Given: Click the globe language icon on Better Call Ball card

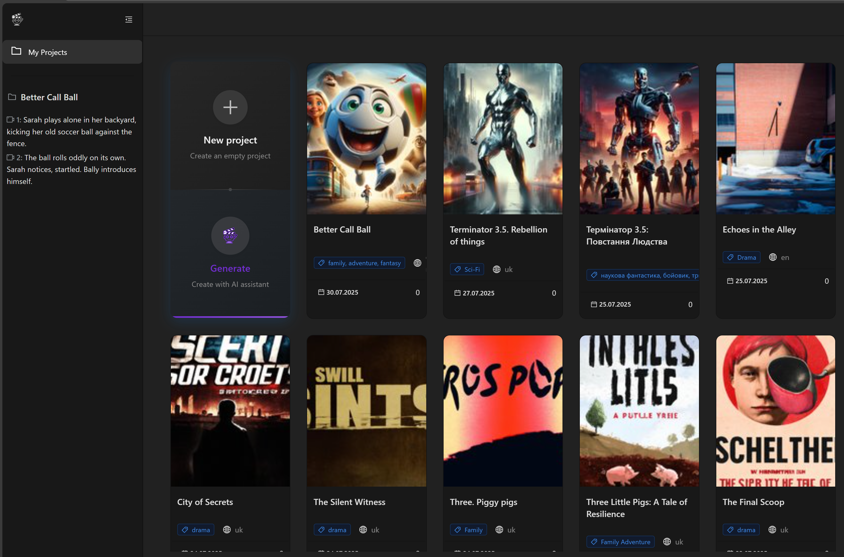Looking at the screenshot, I should point(417,263).
